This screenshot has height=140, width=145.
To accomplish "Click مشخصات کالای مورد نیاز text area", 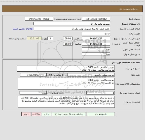I will pos(66,84).
